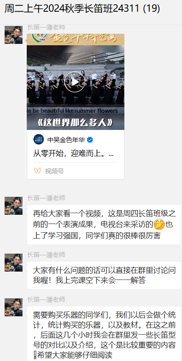Open 潘老师 avatar beside 大家有什么问题 message
Screen dimensions: 182x361
pos(14,262)
